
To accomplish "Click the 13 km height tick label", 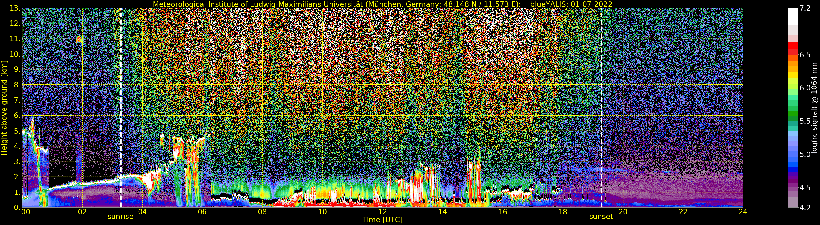I will coord(15,8).
